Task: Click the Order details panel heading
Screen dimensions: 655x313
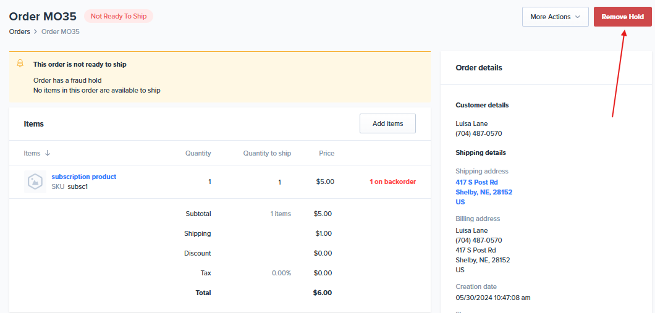Action: point(479,68)
